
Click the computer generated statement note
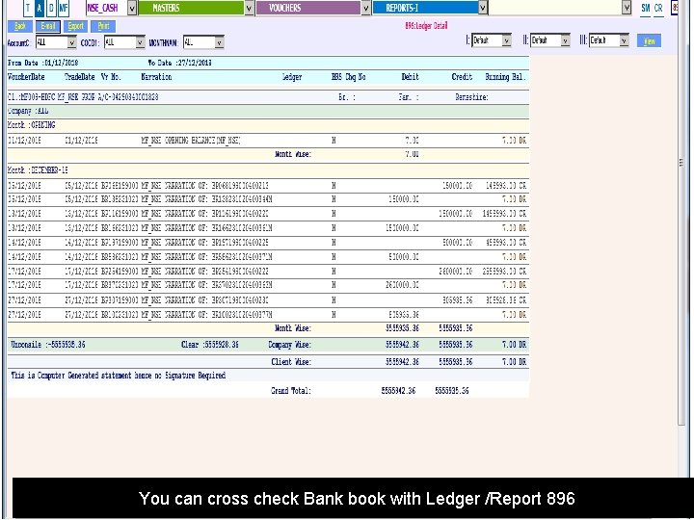tap(119, 376)
